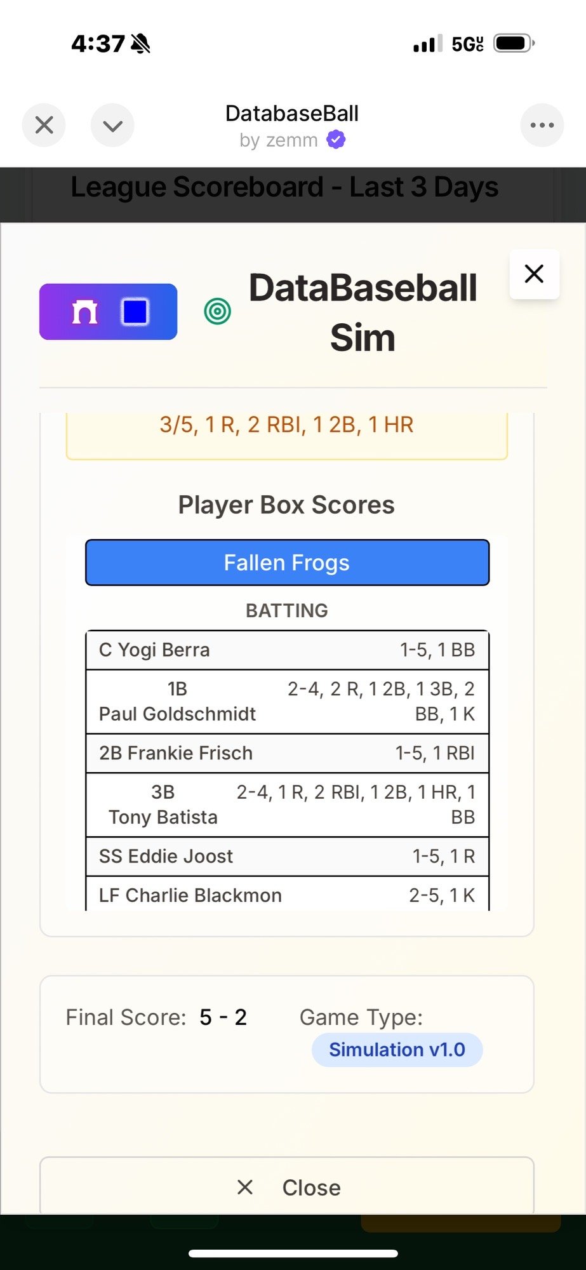586x1270 pixels.
Task: Select the C Yogi Berra batting row
Action: click(287, 650)
